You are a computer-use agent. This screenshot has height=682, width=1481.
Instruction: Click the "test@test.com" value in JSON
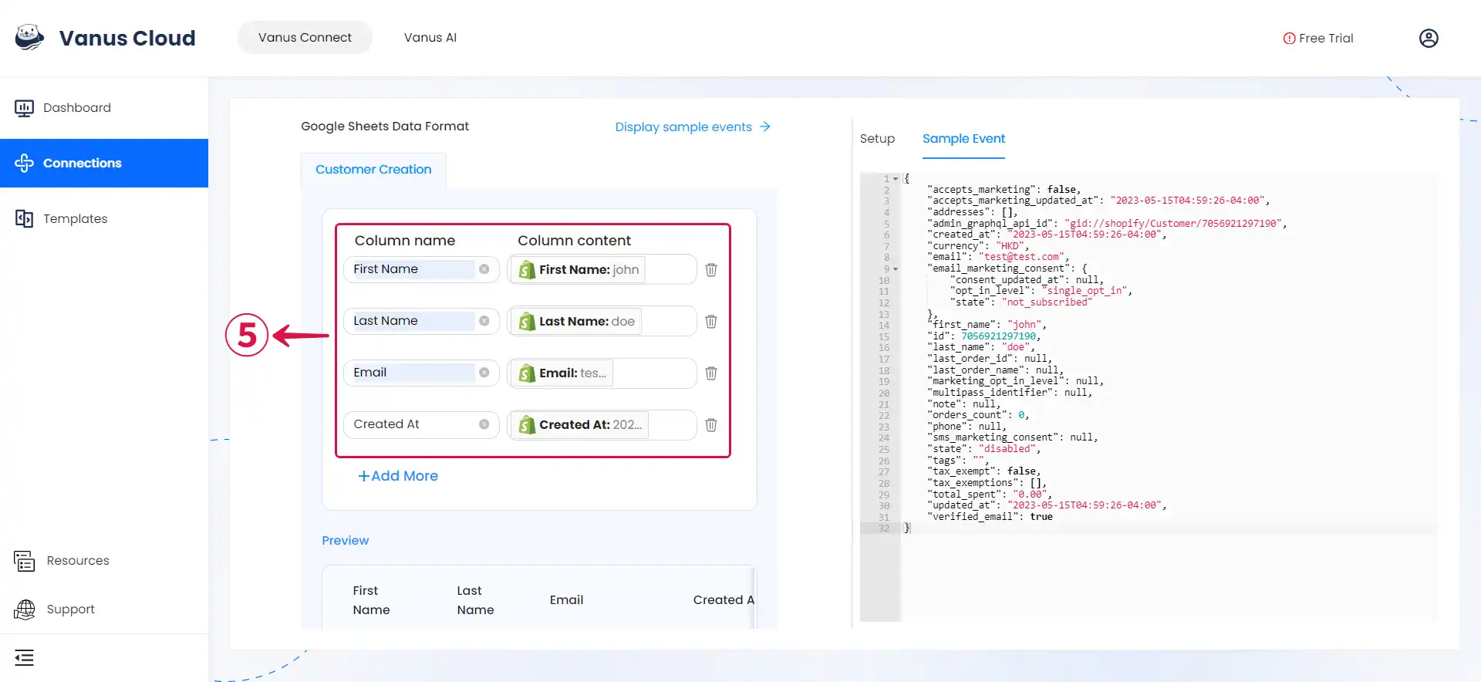tap(1021, 257)
